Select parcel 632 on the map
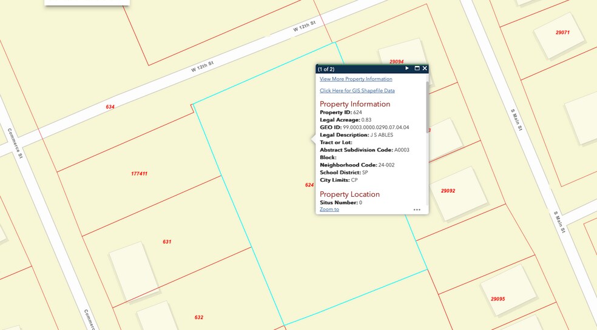The image size is (597, 330). (199, 317)
